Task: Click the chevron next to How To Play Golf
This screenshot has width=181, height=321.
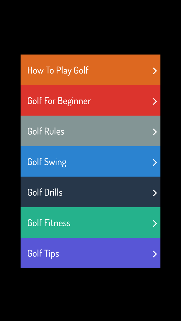Action: 155,71
